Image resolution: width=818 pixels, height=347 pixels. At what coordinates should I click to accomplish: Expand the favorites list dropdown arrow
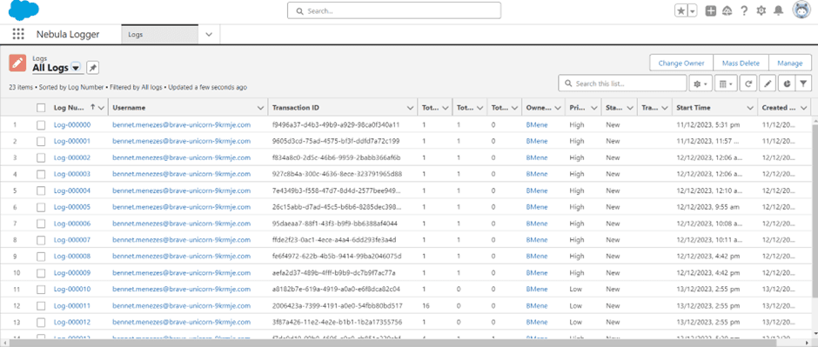693,11
